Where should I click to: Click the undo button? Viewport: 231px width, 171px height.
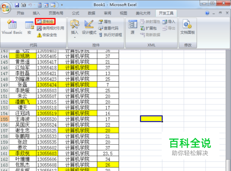click(30, 5)
